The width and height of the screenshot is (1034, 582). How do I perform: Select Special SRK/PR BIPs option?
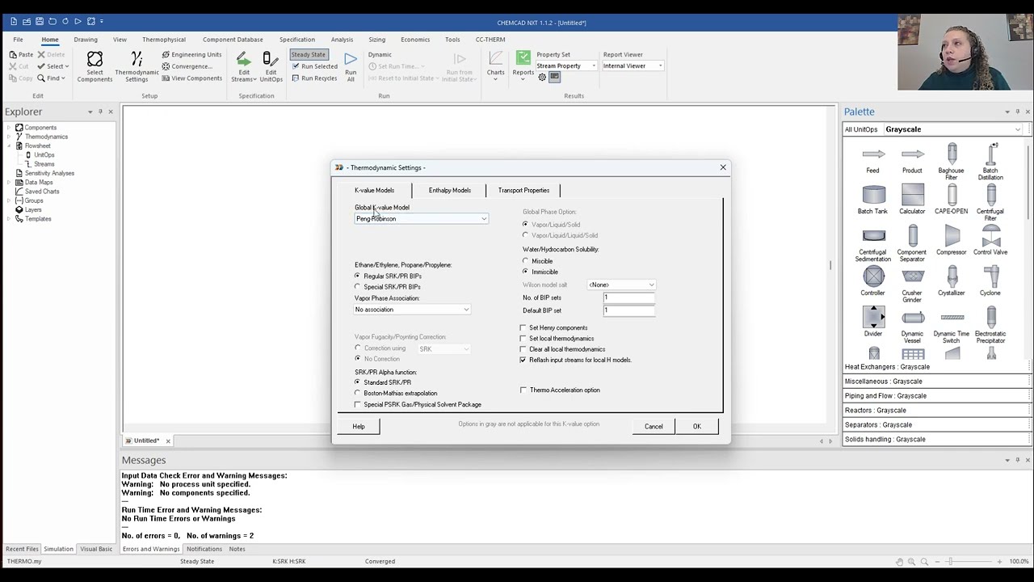[388, 286]
